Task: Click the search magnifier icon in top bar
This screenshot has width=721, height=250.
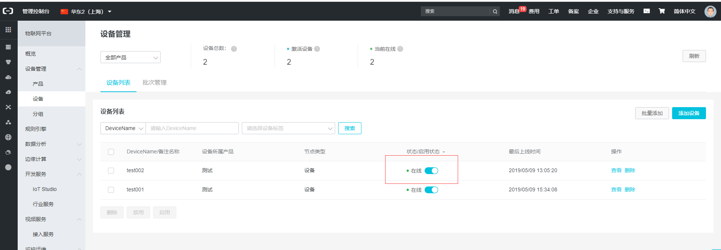Action: point(495,11)
